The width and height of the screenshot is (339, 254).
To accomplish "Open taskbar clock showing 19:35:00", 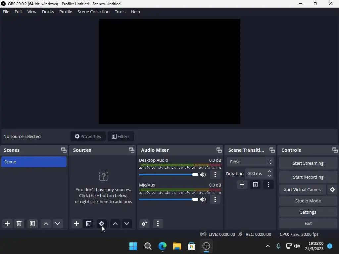I will click(314, 246).
